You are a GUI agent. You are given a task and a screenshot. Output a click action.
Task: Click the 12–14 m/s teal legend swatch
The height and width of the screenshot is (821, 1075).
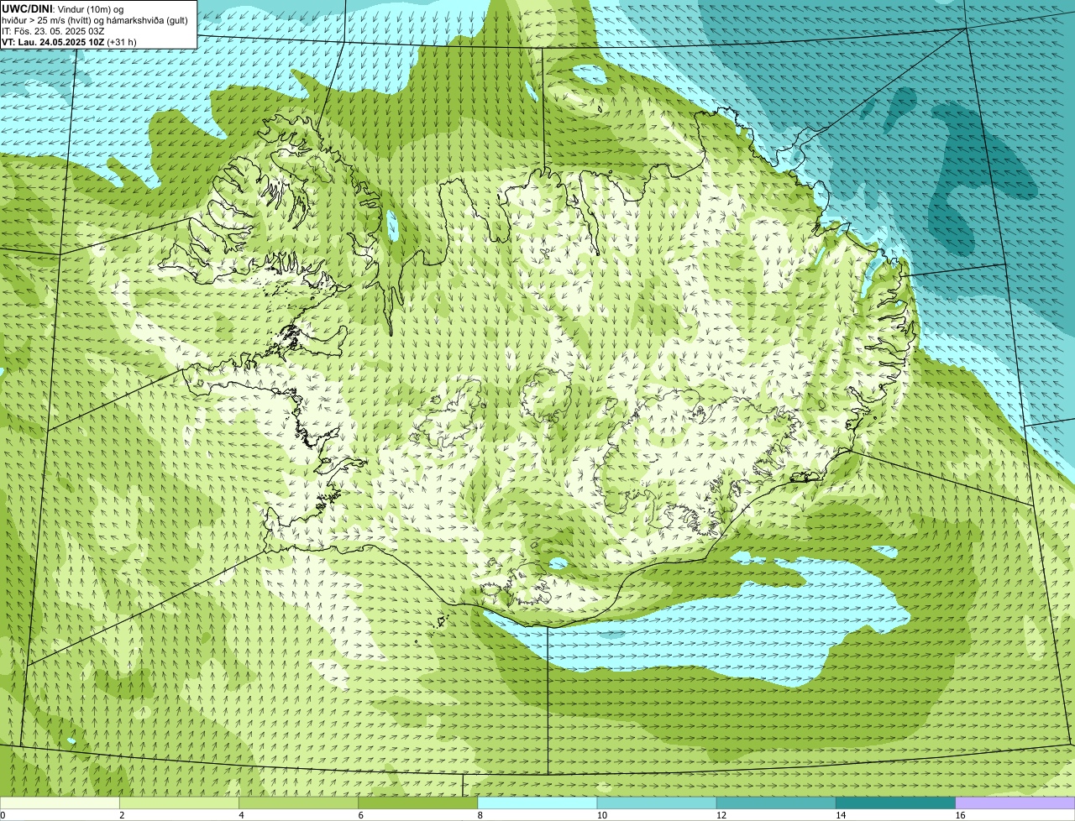pyautogui.click(x=777, y=803)
